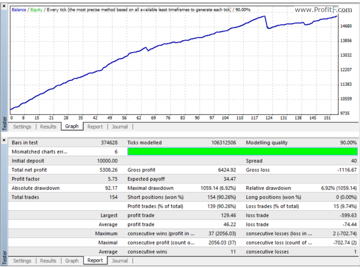Screen dimensions: 360x268
Task: Select largest loss trade value -599.63
Action: click(348, 215)
